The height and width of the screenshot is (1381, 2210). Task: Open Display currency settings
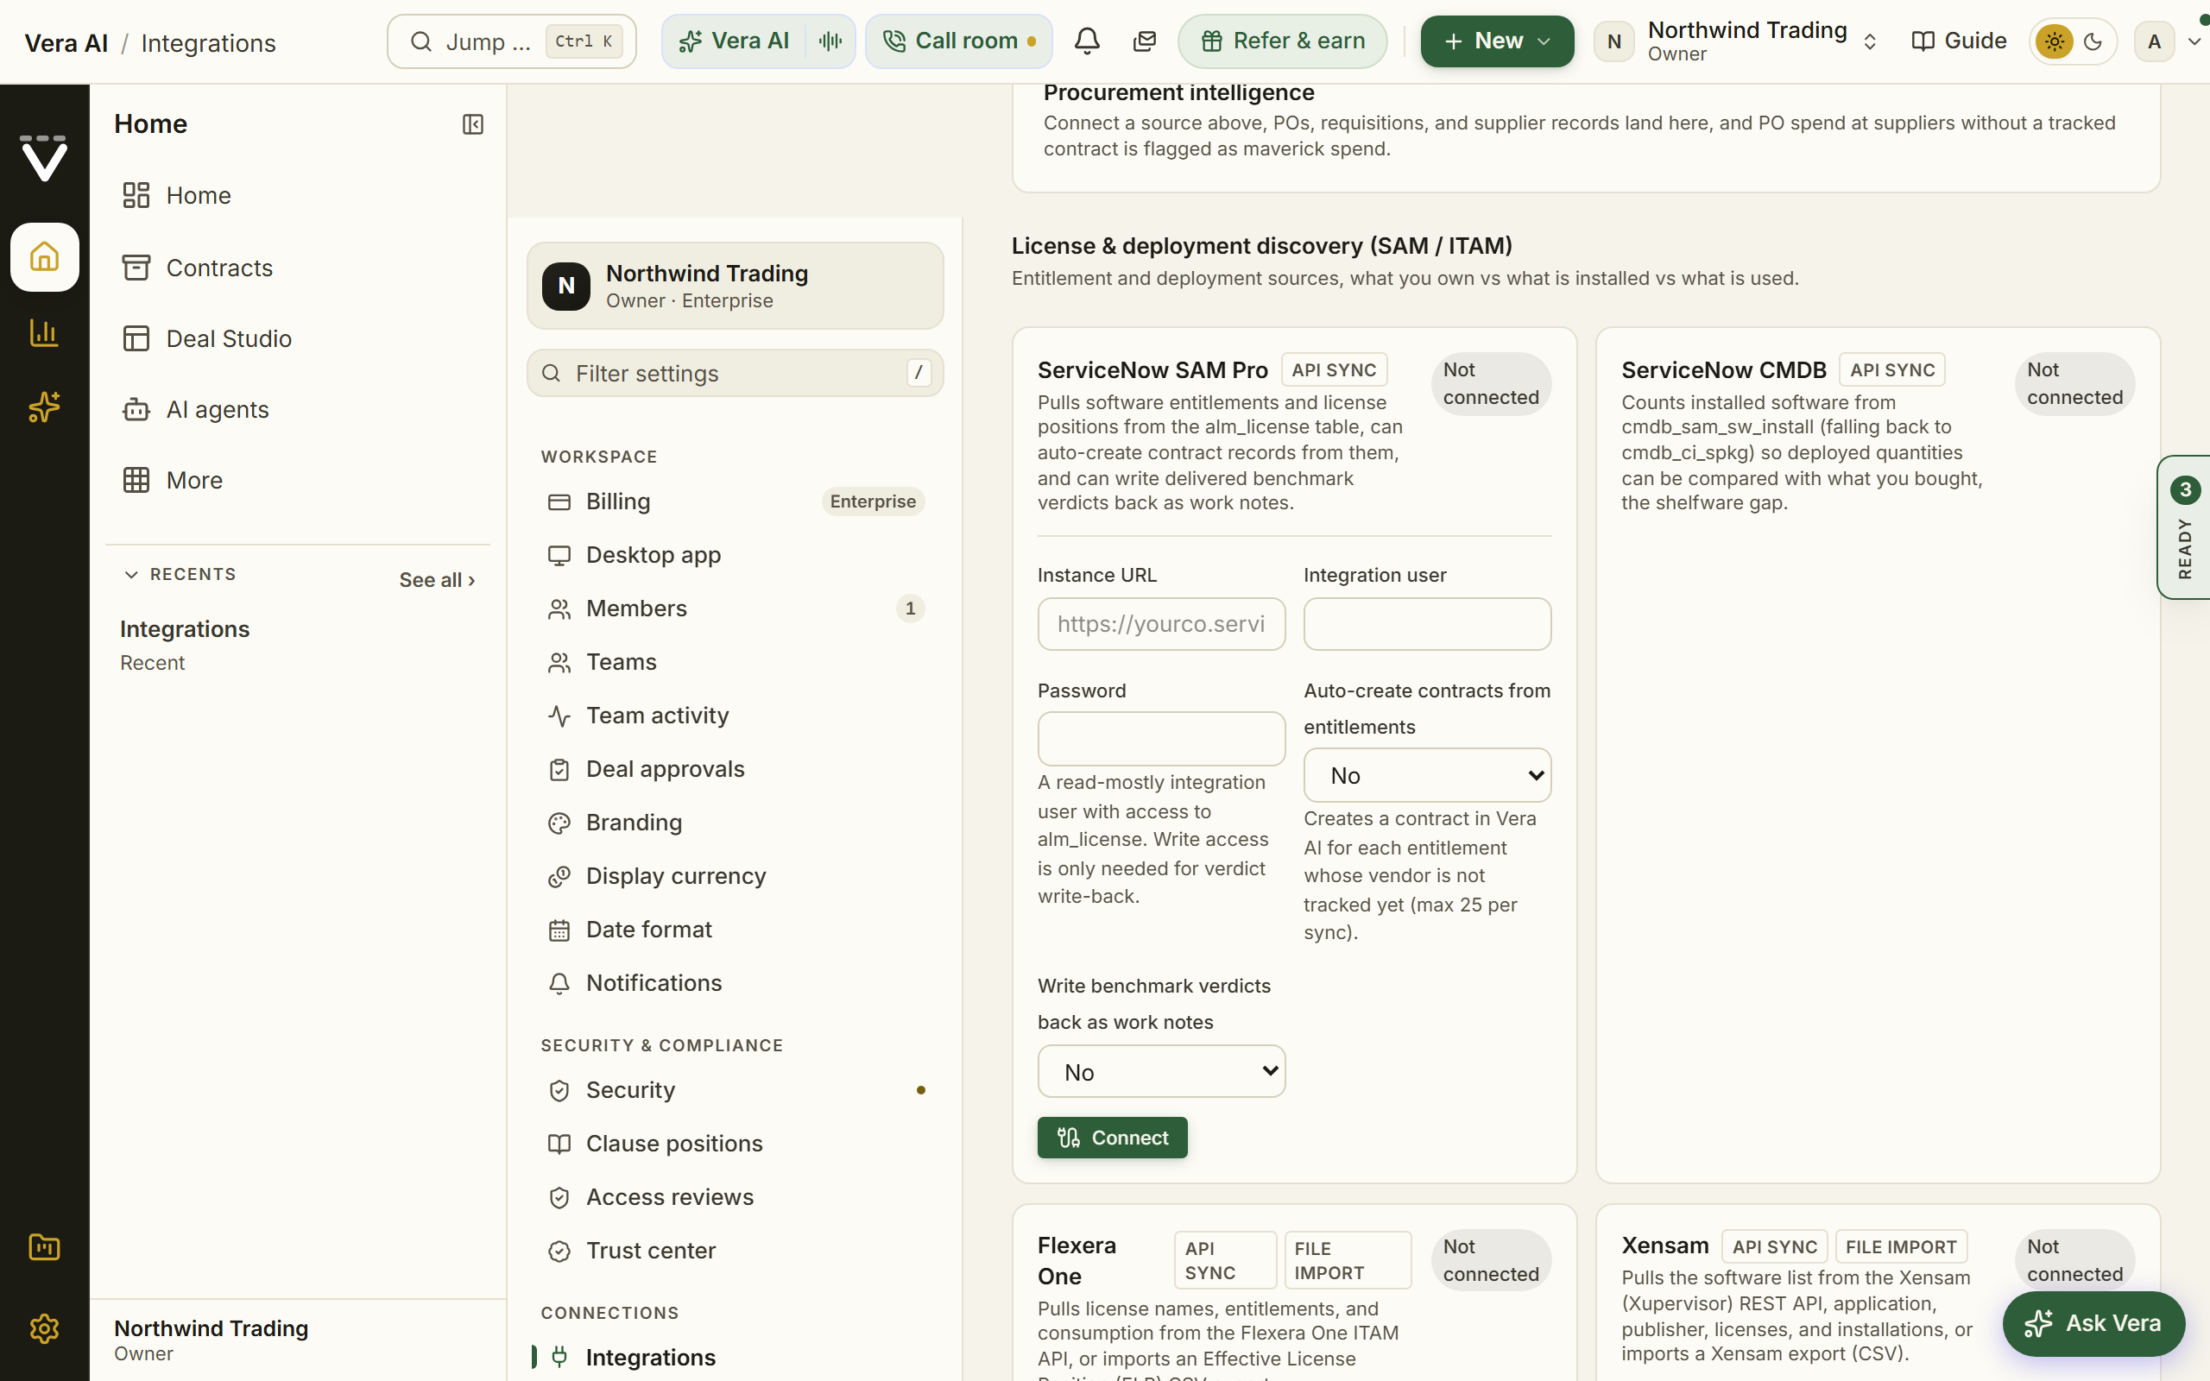click(x=736, y=876)
